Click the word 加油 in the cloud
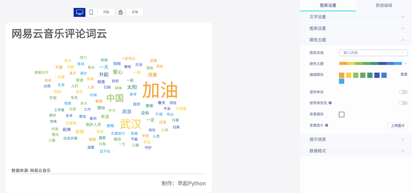This screenshot has width=412, height=193. pos(160,90)
